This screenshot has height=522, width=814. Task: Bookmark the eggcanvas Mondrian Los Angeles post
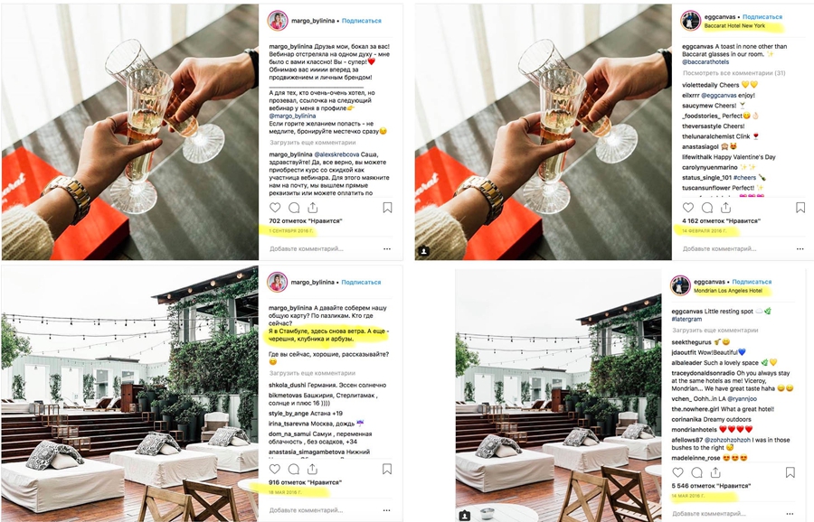click(x=790, y=472)
